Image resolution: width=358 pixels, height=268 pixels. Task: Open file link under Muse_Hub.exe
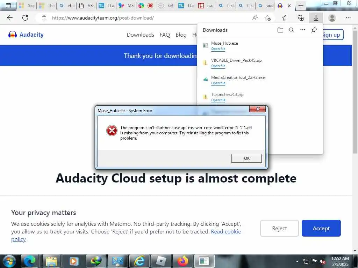pyautogui.click(x=218, y=49)
